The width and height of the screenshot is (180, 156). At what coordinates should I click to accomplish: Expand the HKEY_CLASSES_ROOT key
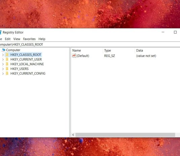(3, 55)
